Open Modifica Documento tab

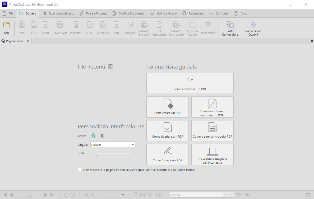click(x=128, y=13)
